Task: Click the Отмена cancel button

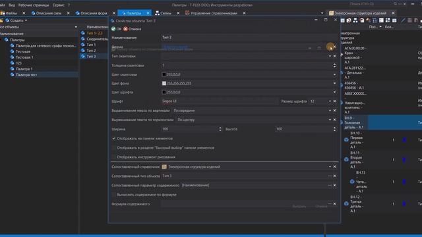Action: pyautogui.click(x=132, y=29)
